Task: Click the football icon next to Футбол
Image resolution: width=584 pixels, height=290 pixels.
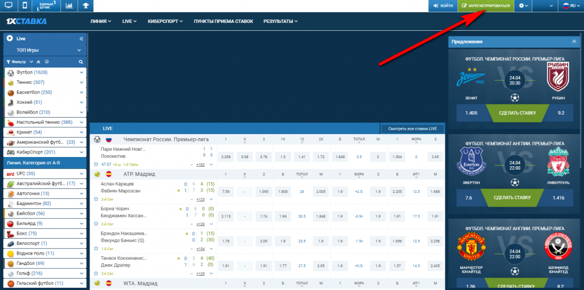Action: coord(10,72)
